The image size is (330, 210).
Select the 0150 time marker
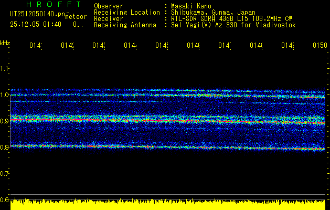click(x=319, y=46)
